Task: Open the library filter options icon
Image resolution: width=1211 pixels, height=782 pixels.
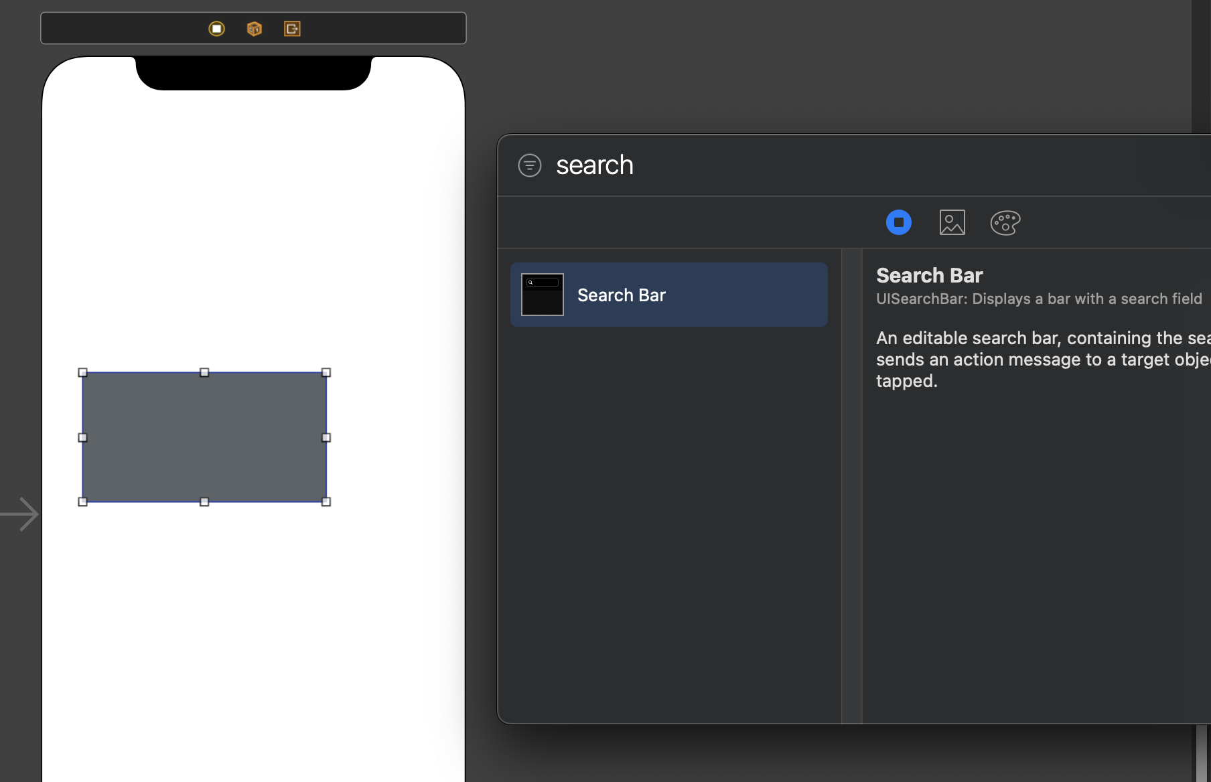Action: [x=530, y=165]
